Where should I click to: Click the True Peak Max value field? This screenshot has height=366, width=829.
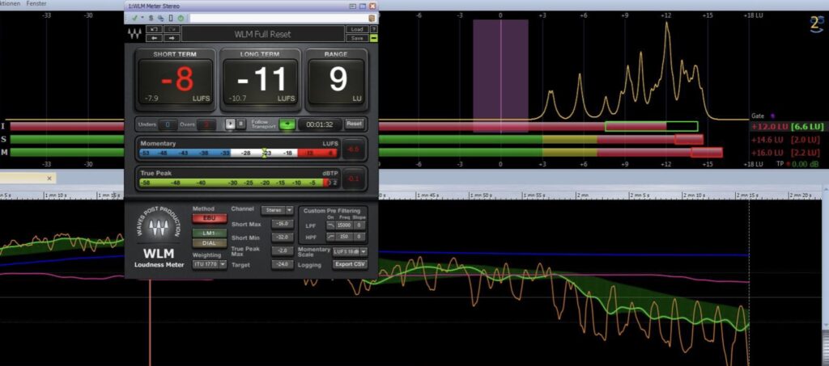click(x=283, y=251)
